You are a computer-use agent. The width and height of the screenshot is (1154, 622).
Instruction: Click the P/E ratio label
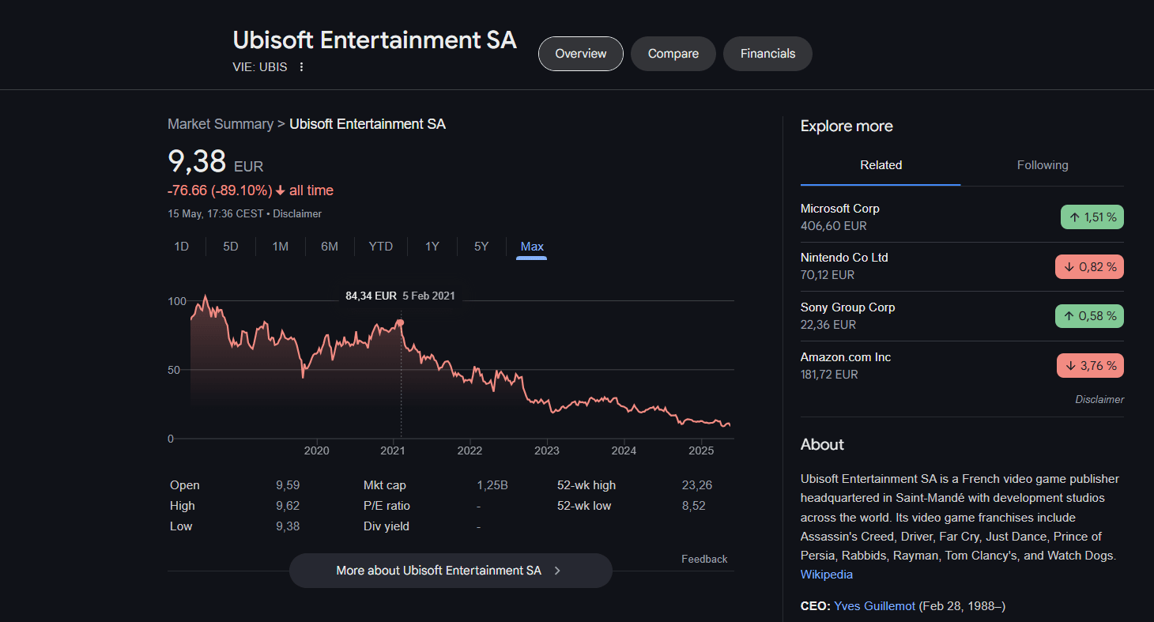pos(387,506)
